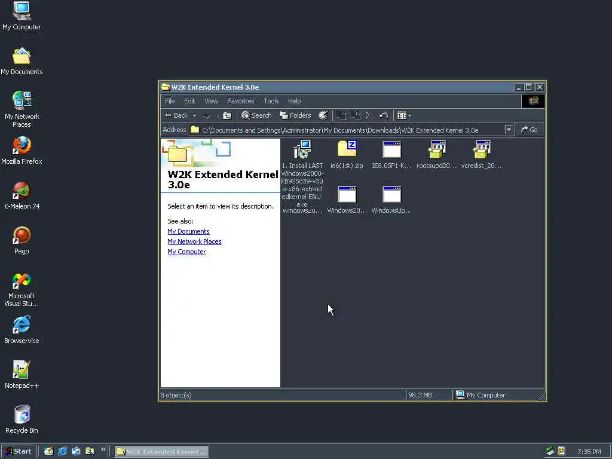Select the WindowsUp... file icon
612x459 pixels.
[x=391, y=200]
